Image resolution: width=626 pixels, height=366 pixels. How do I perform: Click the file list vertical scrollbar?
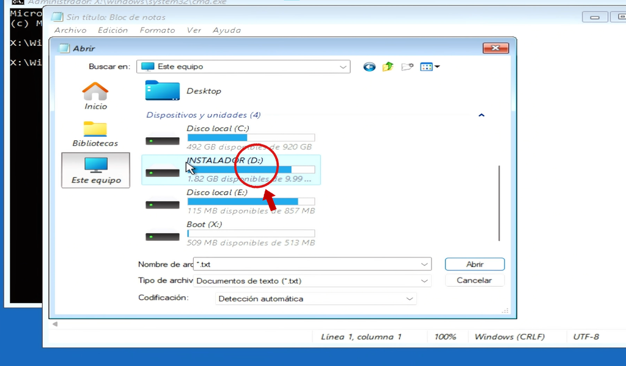pyautogui.click(x=499, y=203)
